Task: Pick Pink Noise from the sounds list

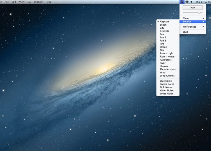Action: pos(168,87)
